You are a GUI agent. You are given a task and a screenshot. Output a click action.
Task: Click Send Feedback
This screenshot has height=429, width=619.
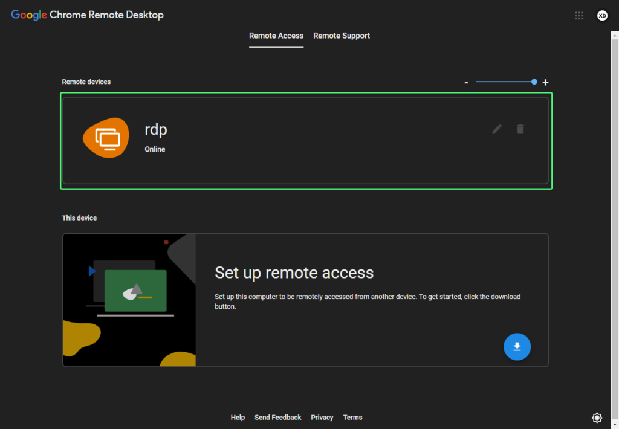click(x=277, y=417)
